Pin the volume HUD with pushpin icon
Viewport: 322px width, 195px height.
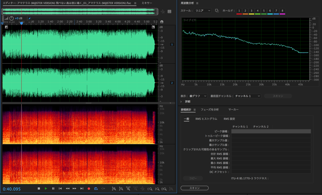click(x=29, y=18)
